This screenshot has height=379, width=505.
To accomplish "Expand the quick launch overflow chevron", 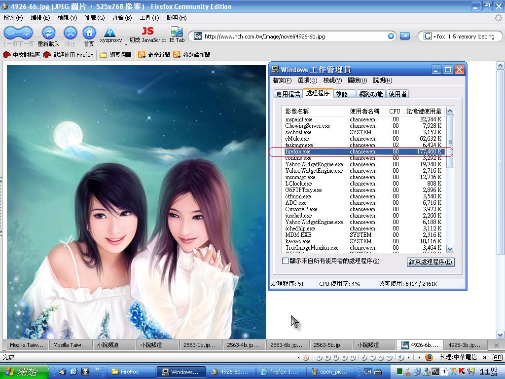I will click(x=97, y=369).
